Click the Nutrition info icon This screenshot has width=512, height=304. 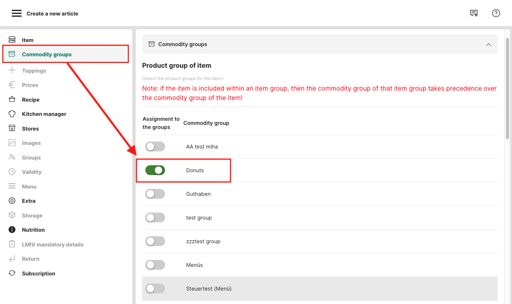coord(12,230)
